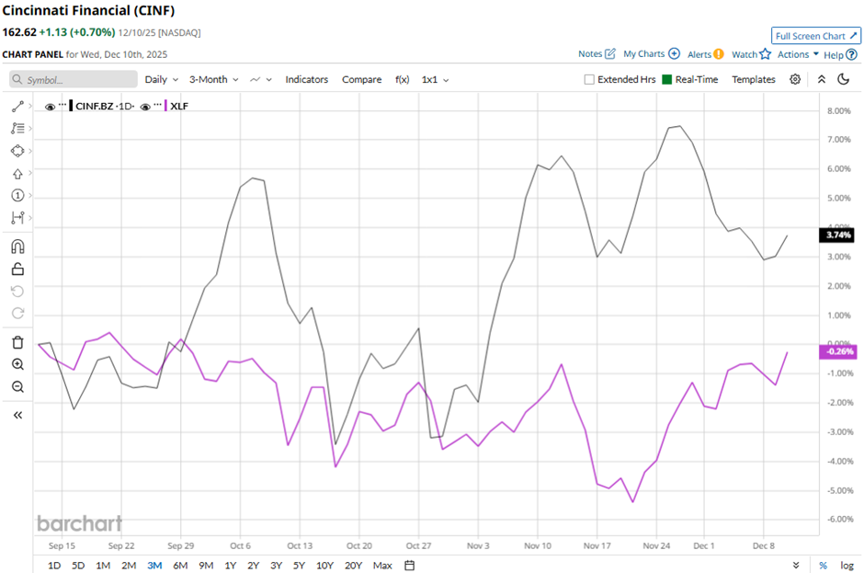Open CINF.BZ series options ellipsis
864x573 pixels.
click(x=63, y=105)
